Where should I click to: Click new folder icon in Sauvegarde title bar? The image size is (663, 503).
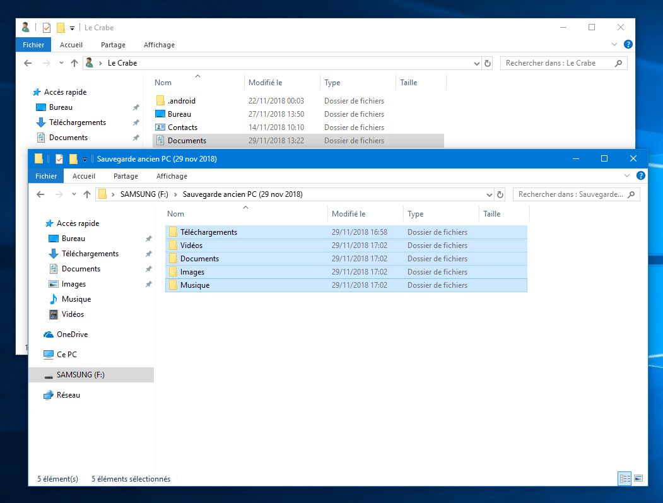73,159
